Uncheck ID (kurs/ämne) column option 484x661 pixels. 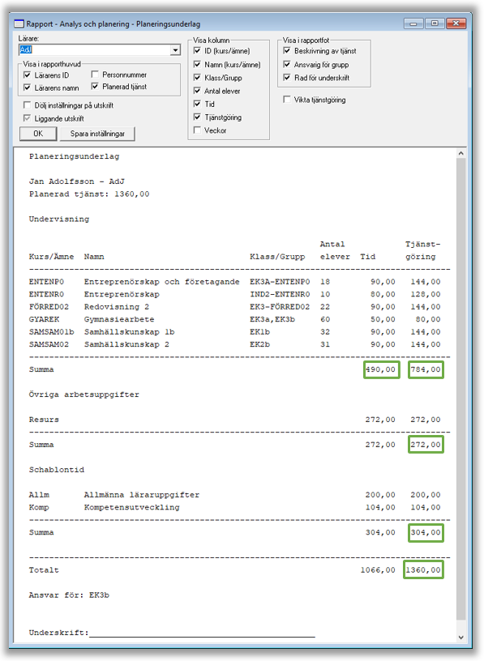(x=197, y=50)
